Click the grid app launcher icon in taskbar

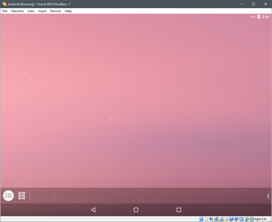click(21, 195)
